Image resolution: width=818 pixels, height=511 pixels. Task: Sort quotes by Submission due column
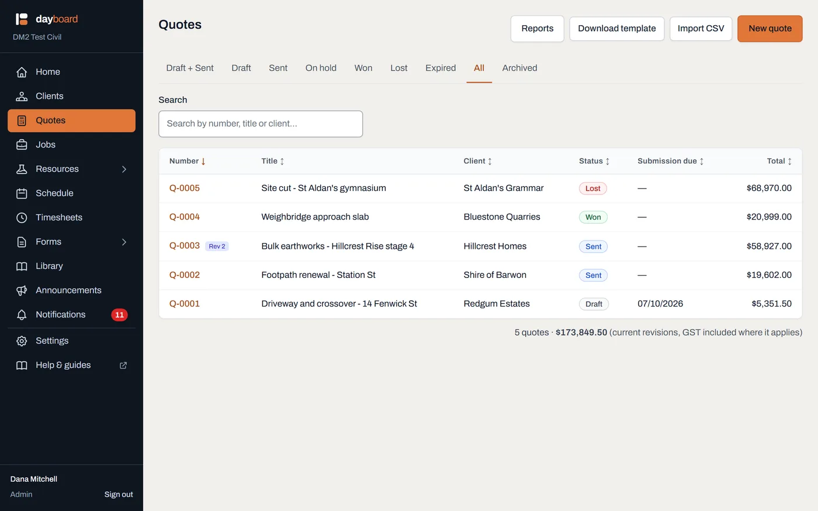pos(671,161)
